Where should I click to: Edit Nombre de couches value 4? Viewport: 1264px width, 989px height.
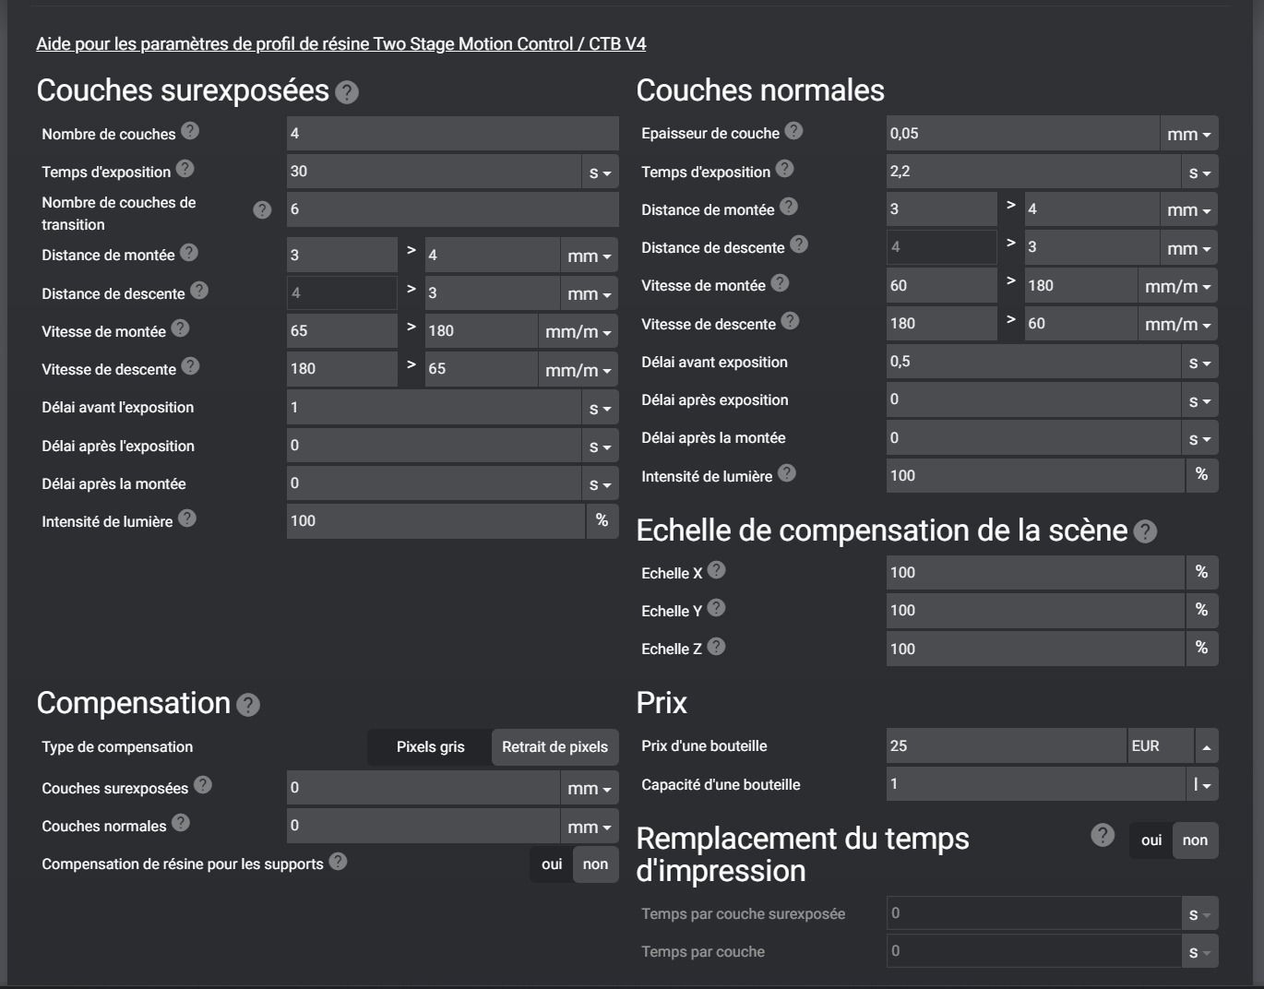pos(452,133)
